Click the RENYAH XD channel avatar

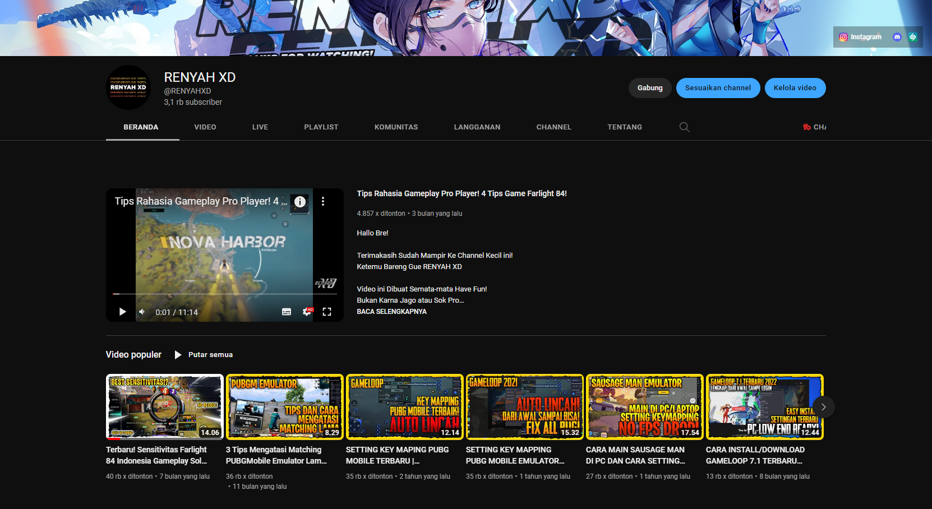point(128,87)
